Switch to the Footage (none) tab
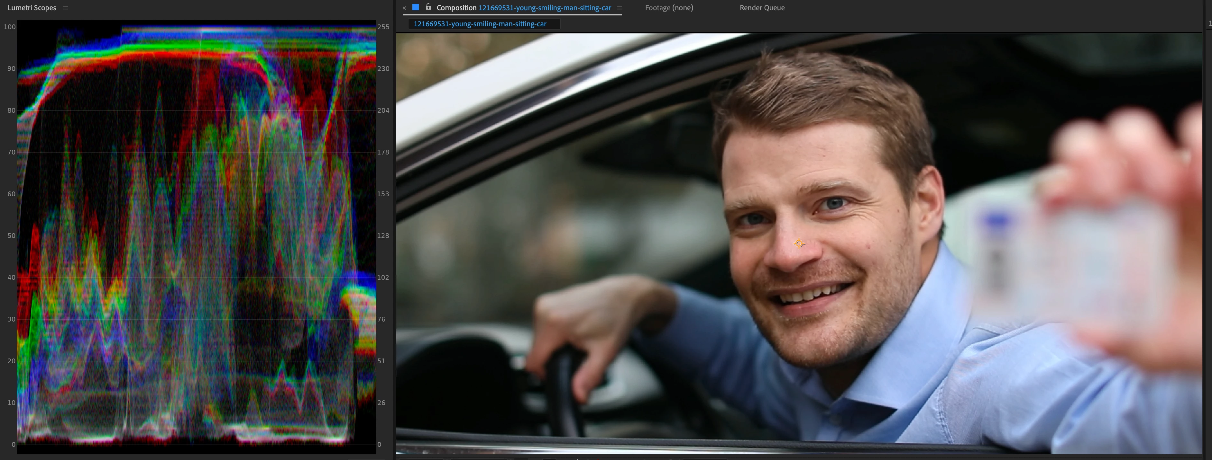This screenshot has width=1212, height=460. click(669, 8)
